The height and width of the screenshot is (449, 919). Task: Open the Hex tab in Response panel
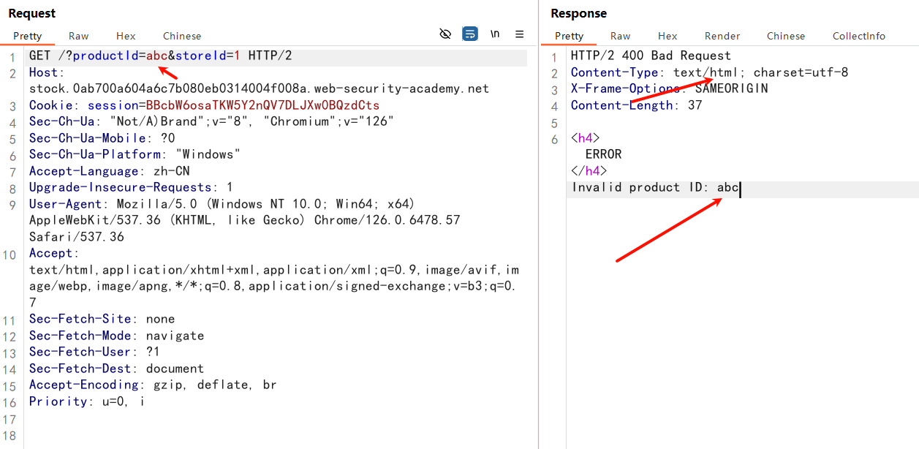[x=667, y=36]
